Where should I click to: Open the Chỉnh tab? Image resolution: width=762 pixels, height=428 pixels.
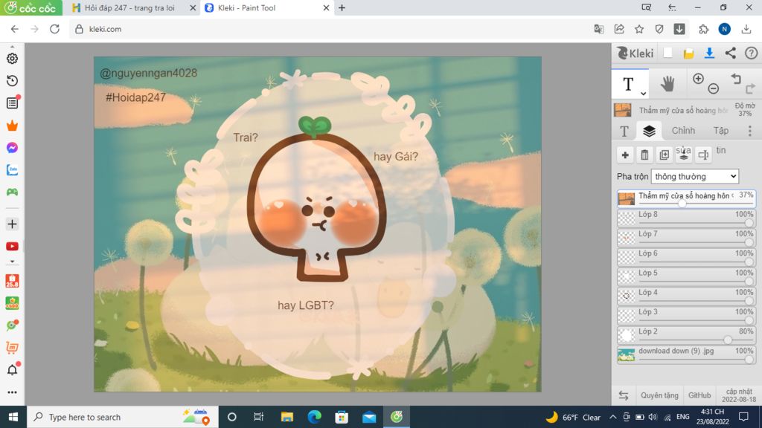[x=683, y=131]
